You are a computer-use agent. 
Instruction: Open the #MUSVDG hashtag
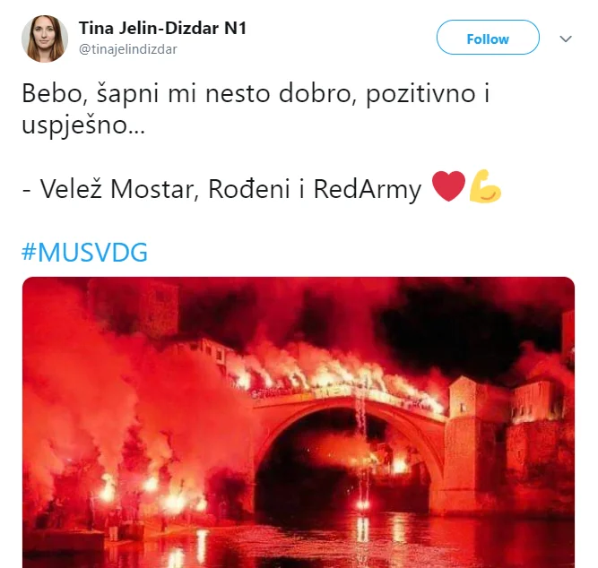(x=84, y=252)
